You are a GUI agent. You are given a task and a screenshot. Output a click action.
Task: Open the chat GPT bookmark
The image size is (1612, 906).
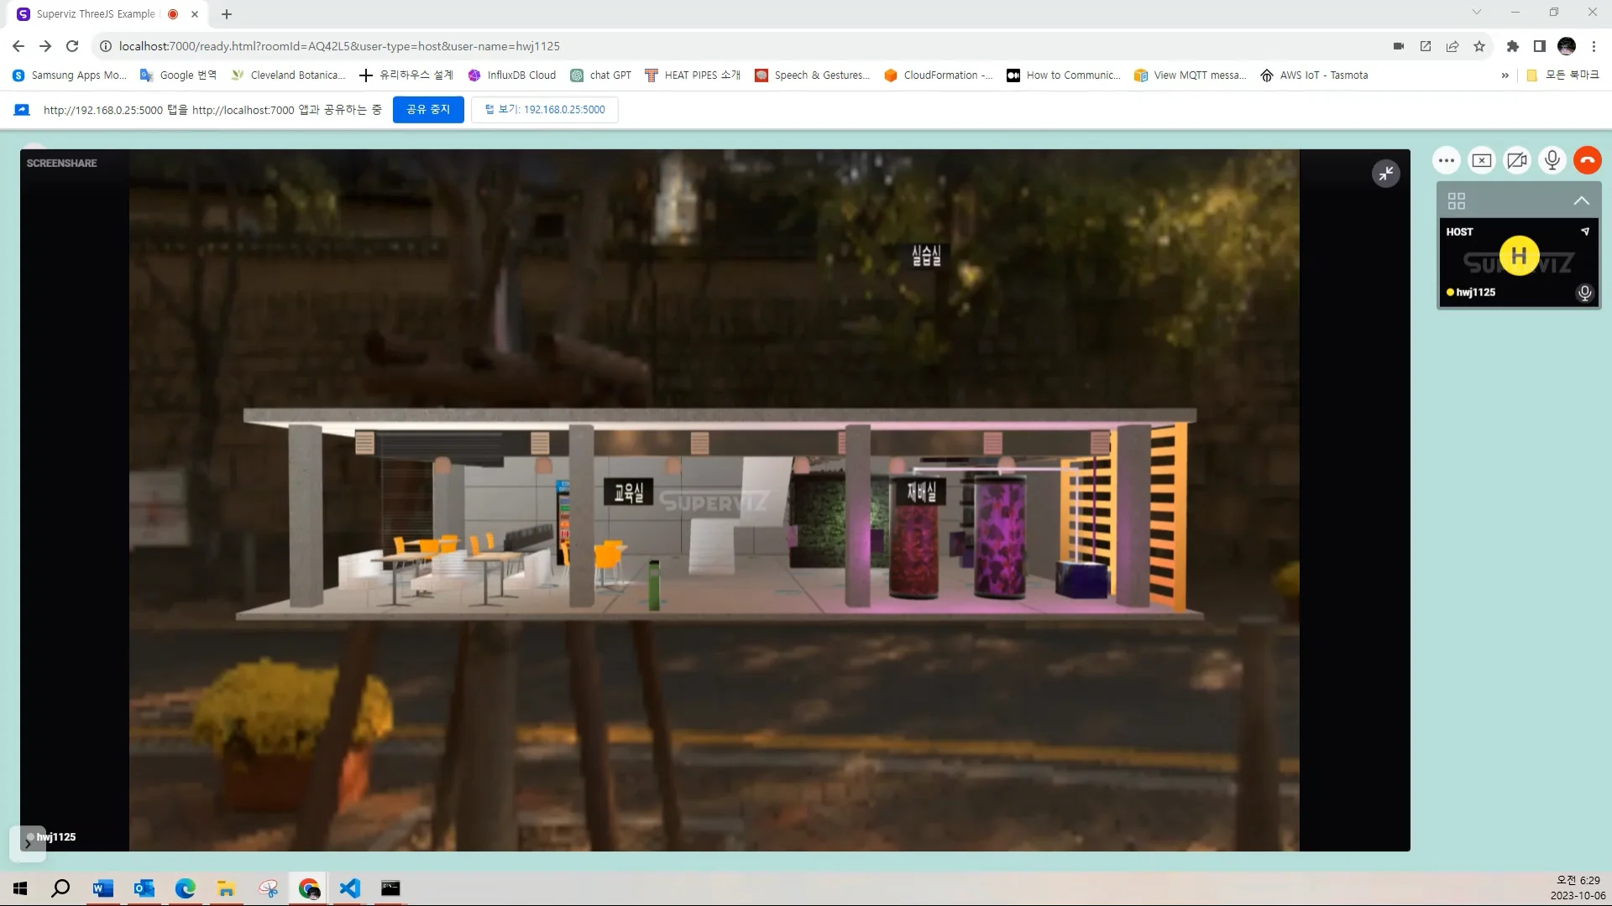pyautogui.click(x=601, y=75)
